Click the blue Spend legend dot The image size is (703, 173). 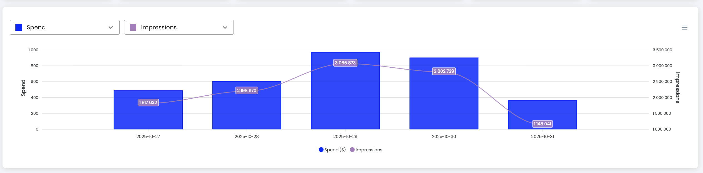[321, 150]
